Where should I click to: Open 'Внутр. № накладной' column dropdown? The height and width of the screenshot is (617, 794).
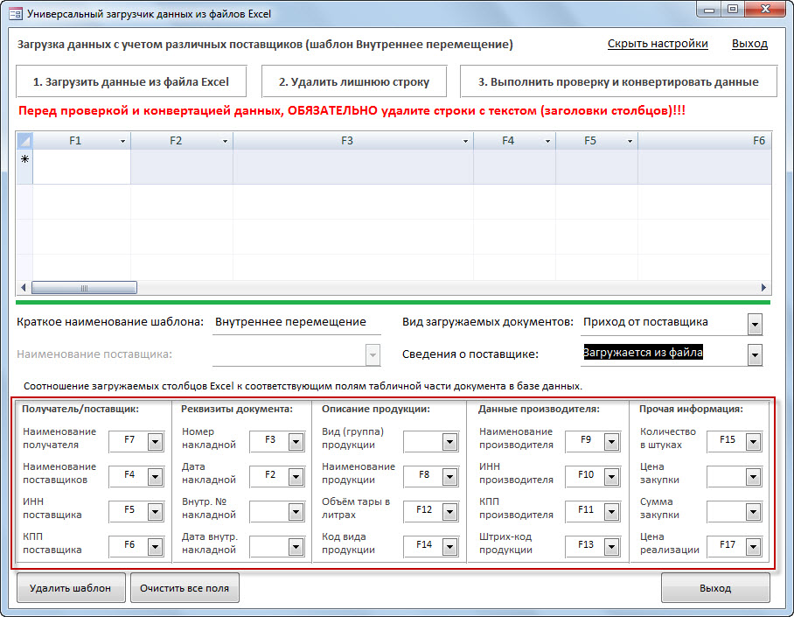pyautogui.click(x=296, y=512)
